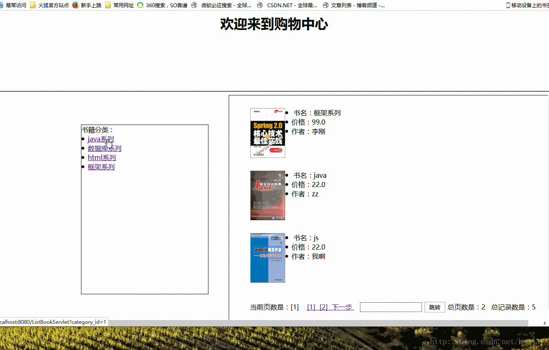Click the 文章列表-博客频道 globe favicon
549x350 pixels.
pyautogui.click(x=325, y=5)
